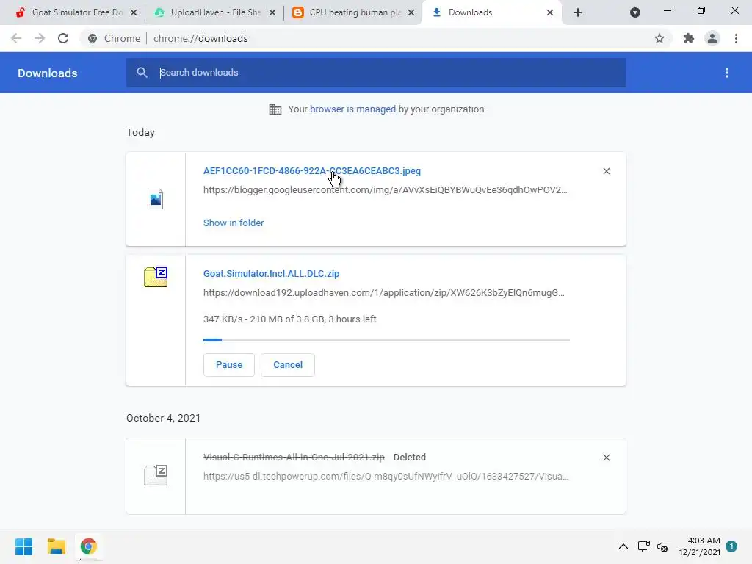Open File Explorer from the taskbar

(56, 546)
